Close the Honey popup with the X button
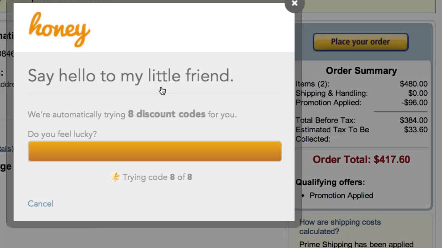The width and height of the screenshot is (442, 248). pyautogui.click(x=294, y=3)
